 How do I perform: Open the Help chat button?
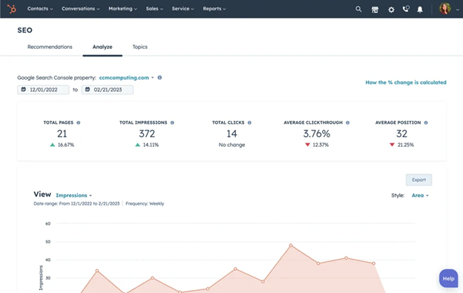pos(448,279)
